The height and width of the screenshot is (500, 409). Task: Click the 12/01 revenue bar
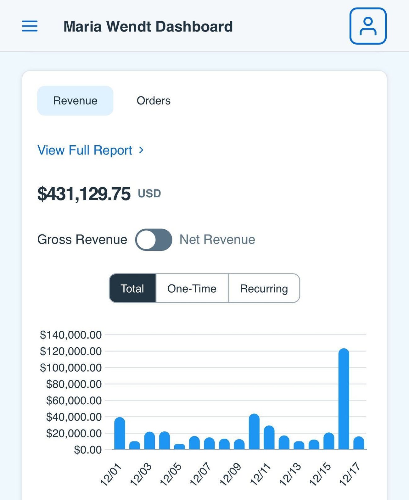pyautogui.click(x=120, y=434)
